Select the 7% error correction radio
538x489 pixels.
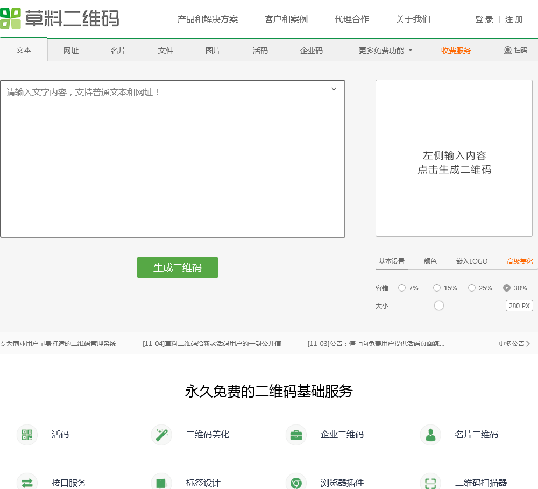[402, 288]
